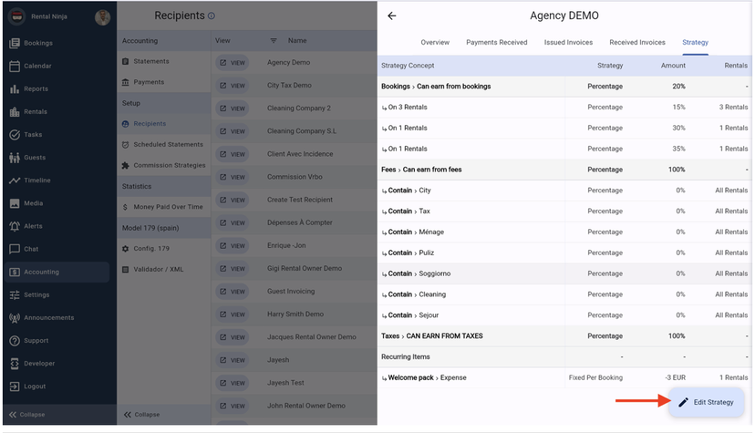Click the back arrow in Agency DEMO panel
This screenshot has width=755, height=433.
point(392,16)
